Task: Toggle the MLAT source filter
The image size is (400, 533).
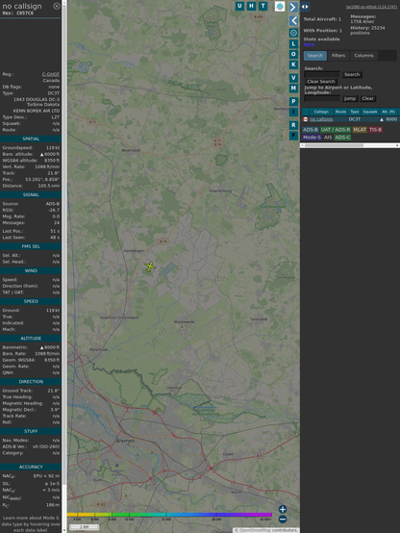Action: [360, 130]
